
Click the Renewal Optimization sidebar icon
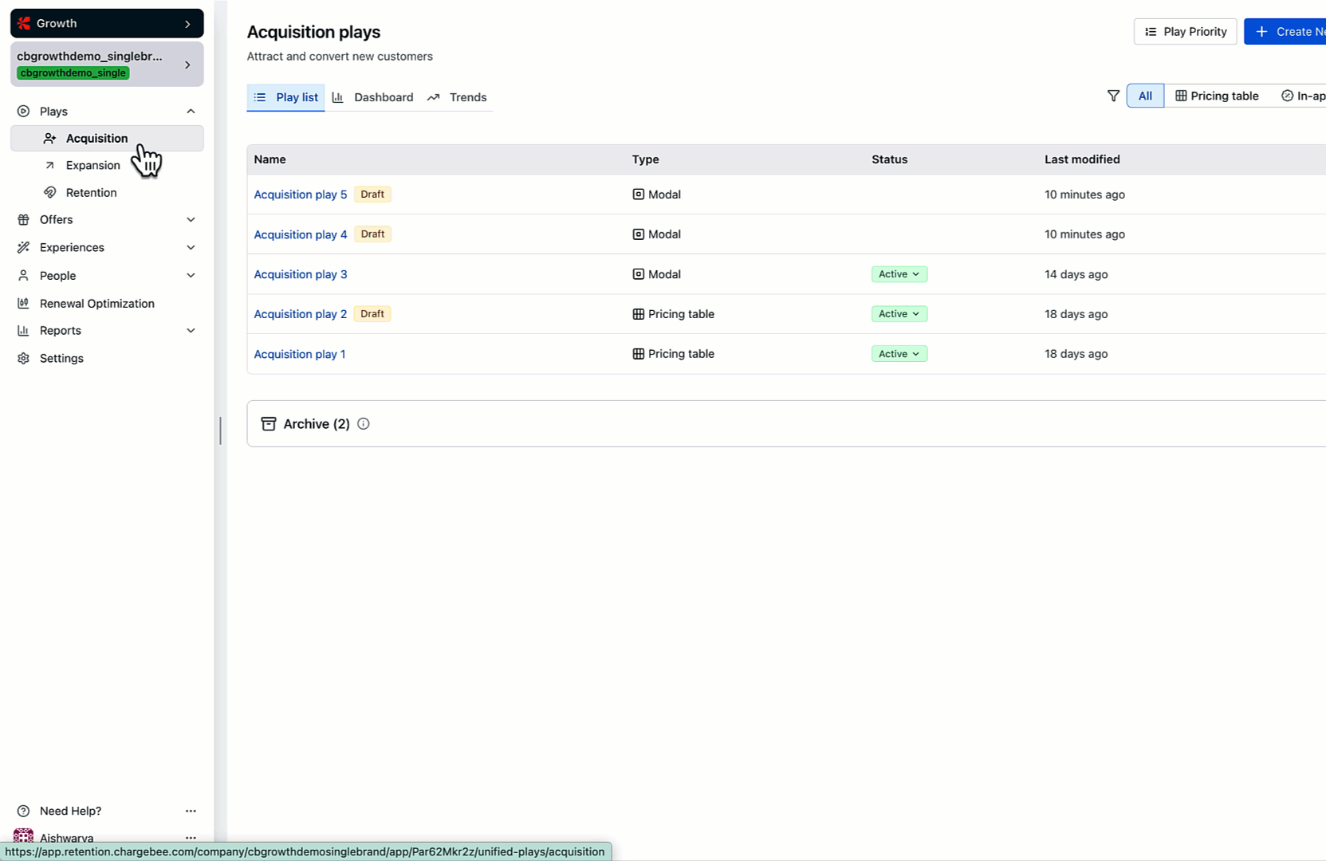(x=23, y=304)
